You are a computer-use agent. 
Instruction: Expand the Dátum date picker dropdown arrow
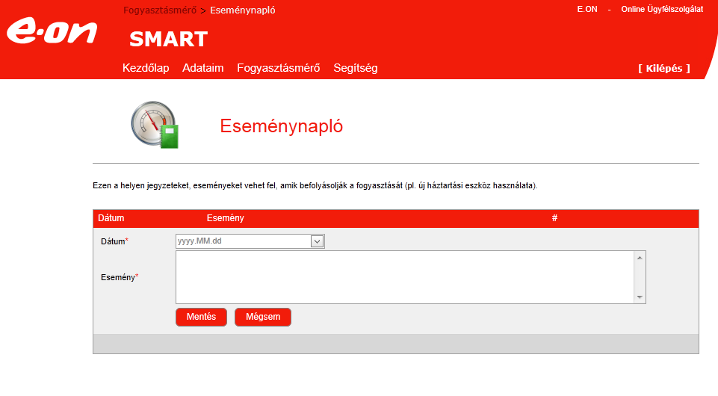317,241
